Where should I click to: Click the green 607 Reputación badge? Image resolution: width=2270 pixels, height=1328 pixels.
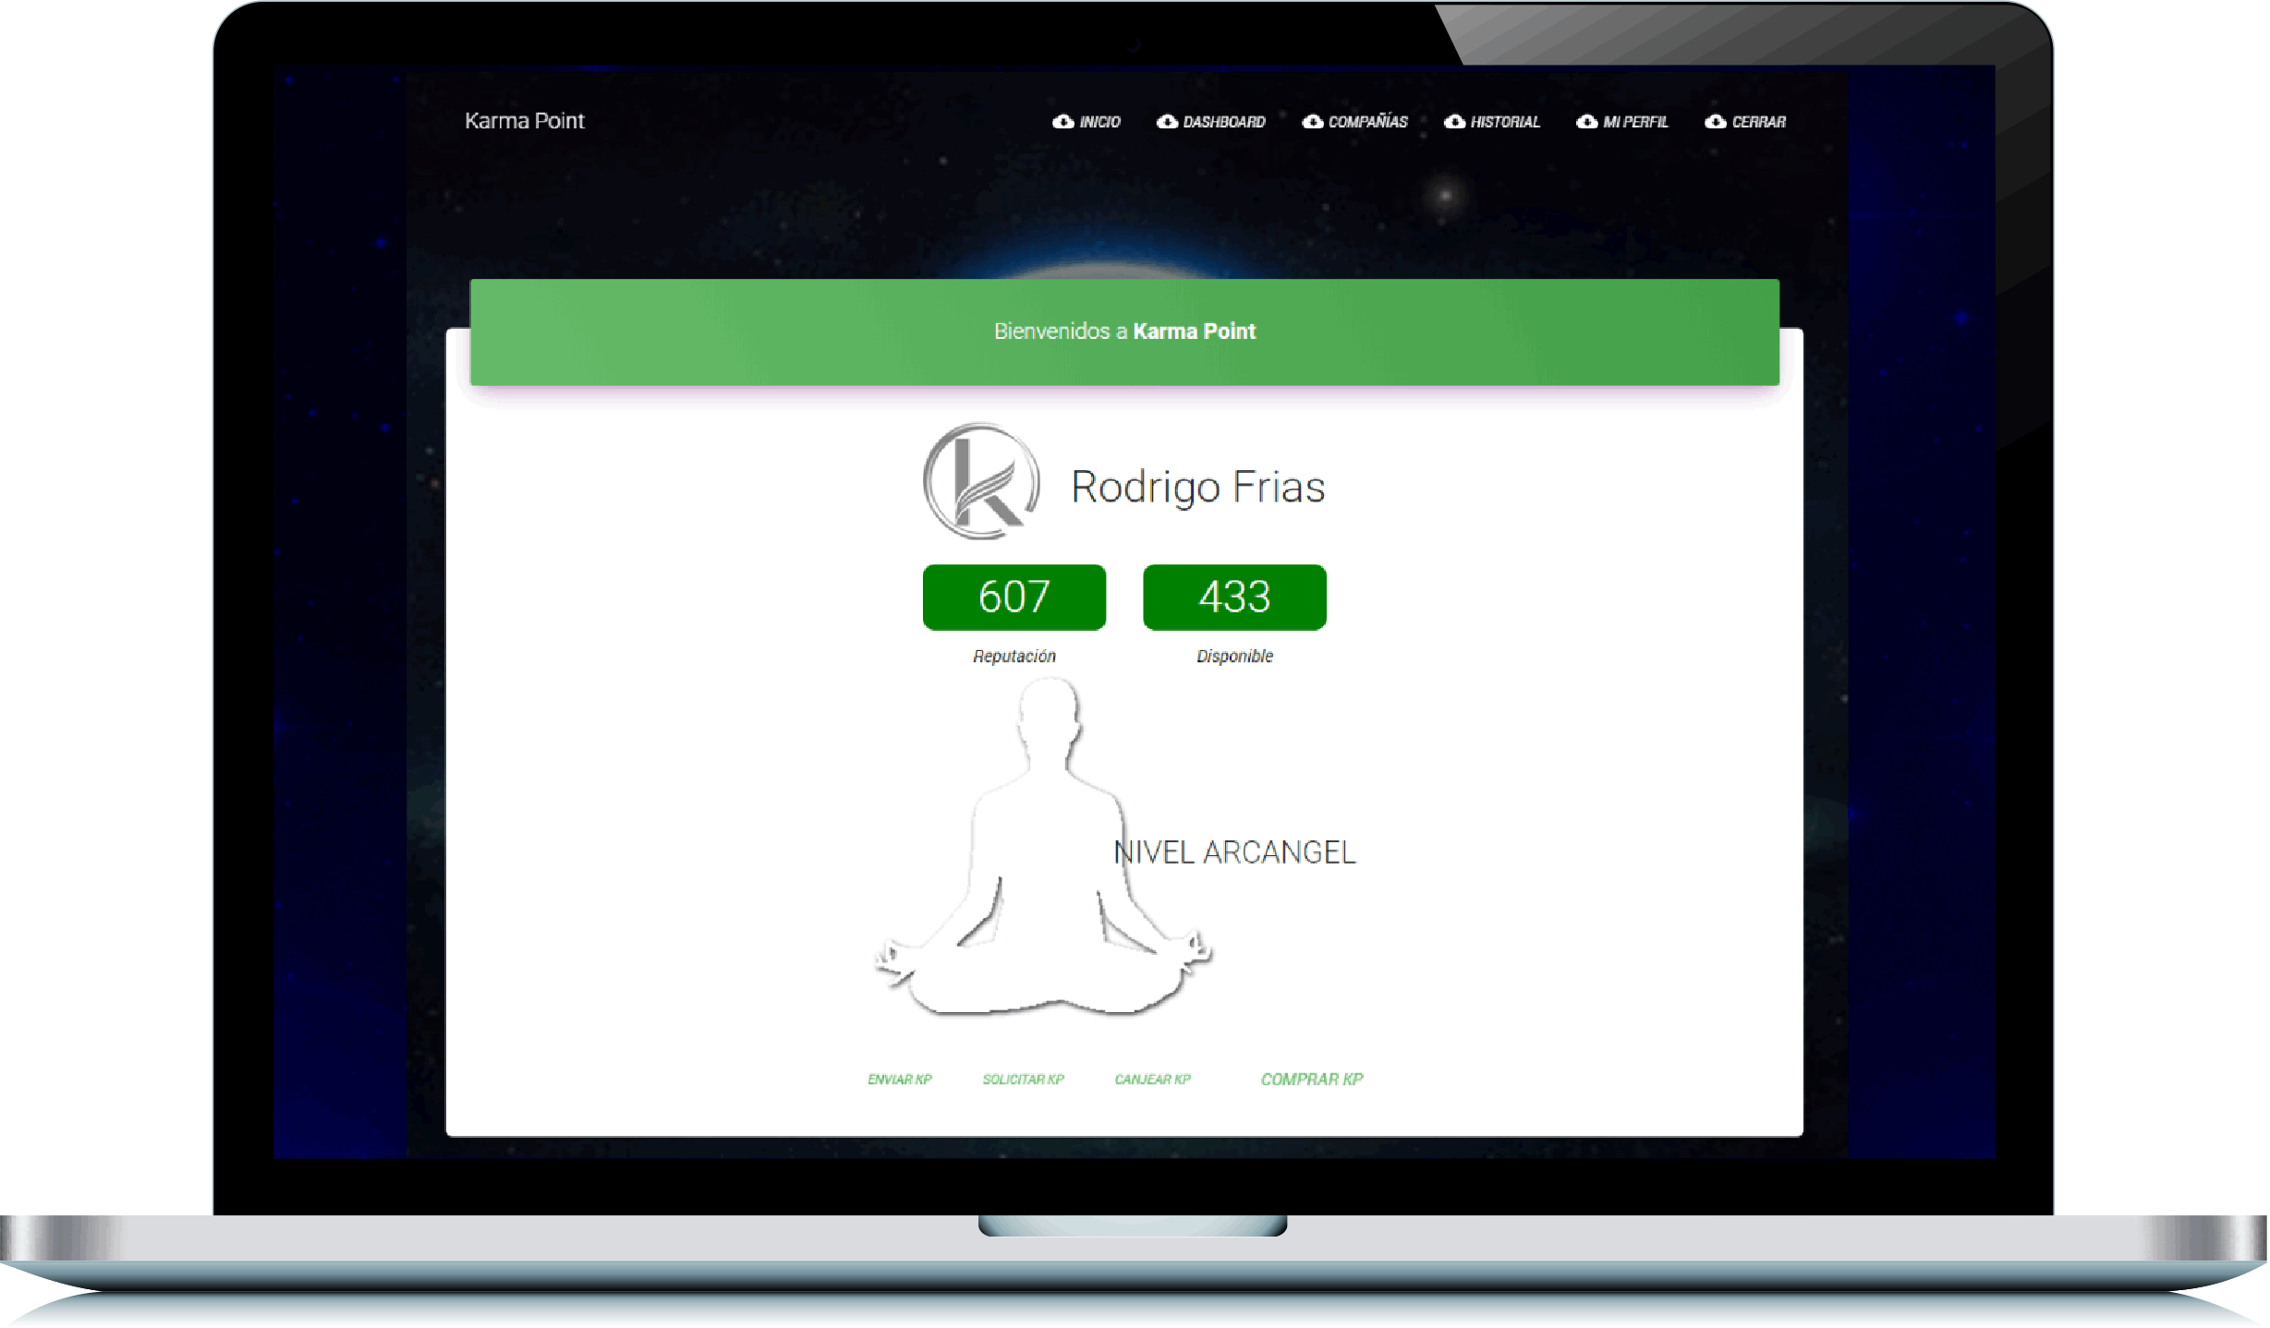pos(1014,598)
